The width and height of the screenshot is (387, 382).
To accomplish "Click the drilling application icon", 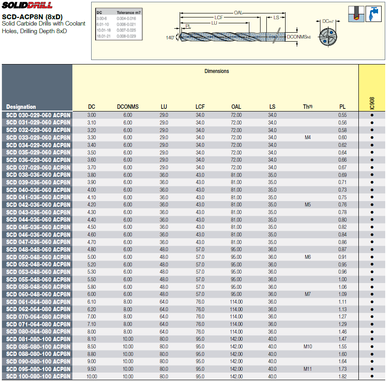I will 355,14.
